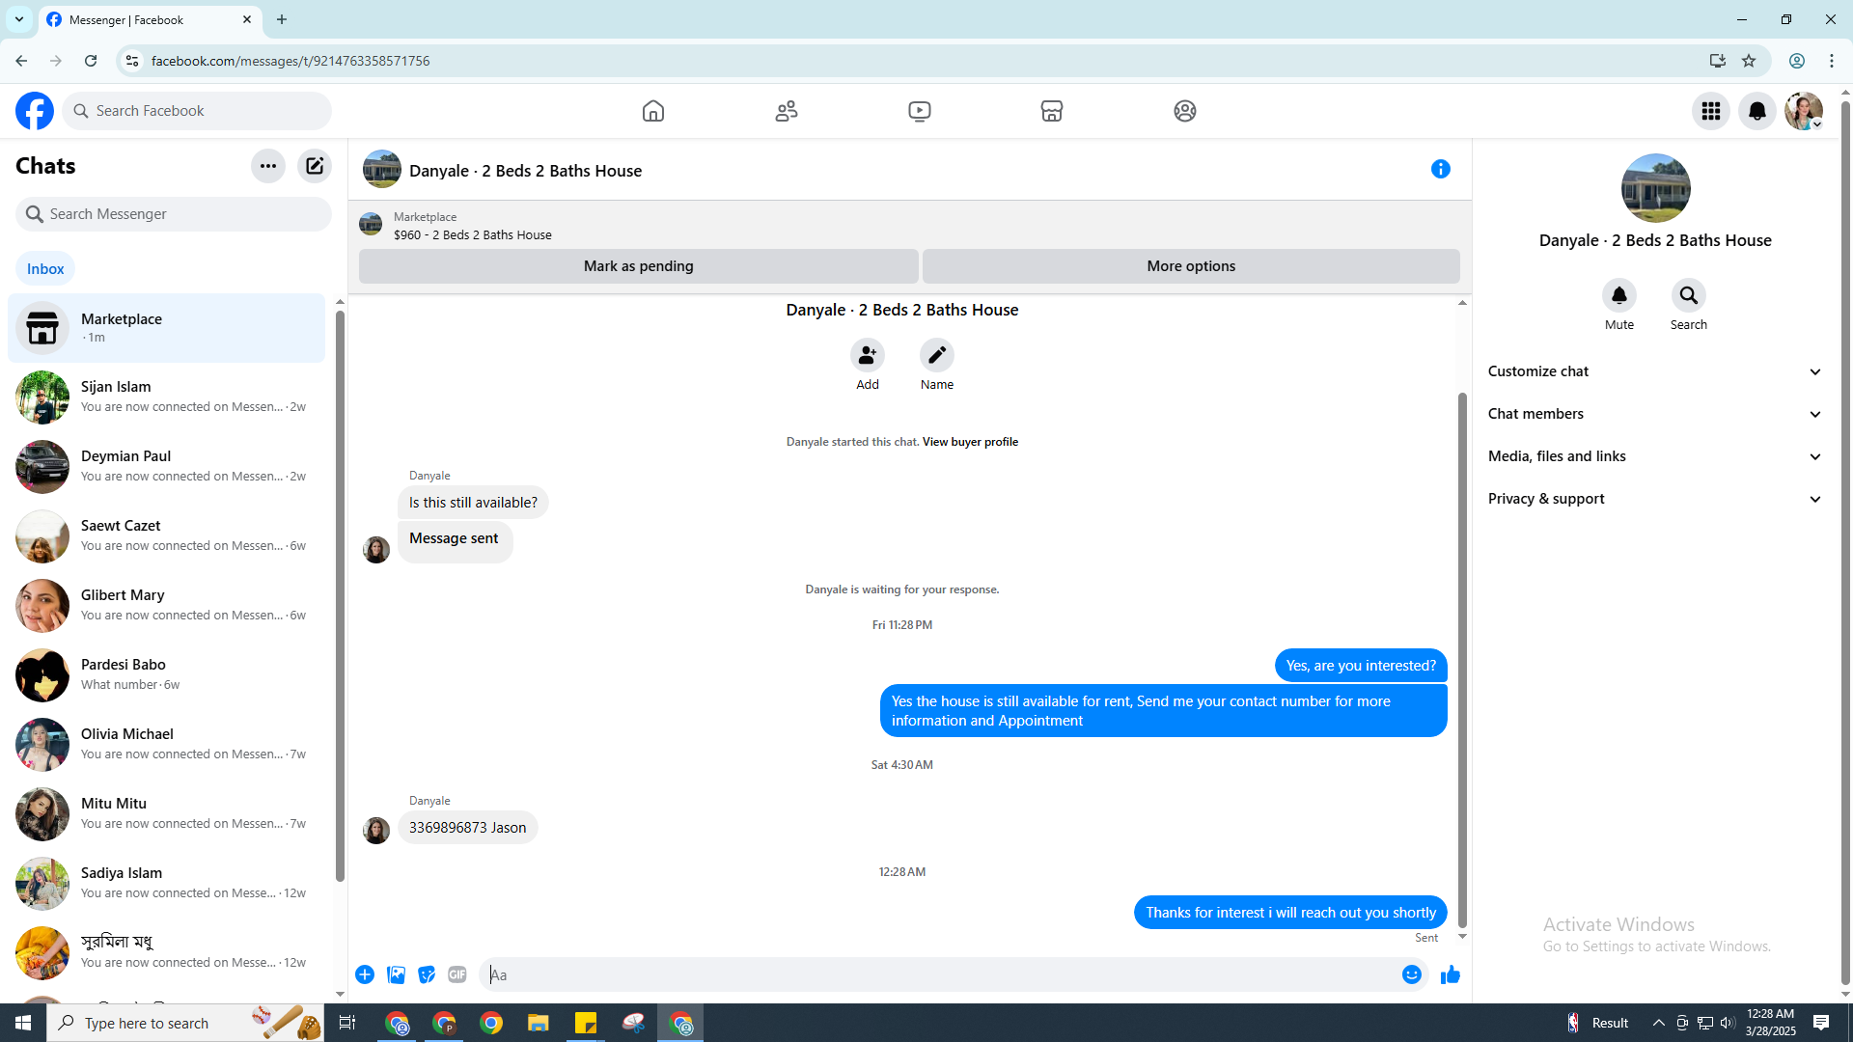Send a thumbs-up like
This screenshot has width=1853, height=1042.
tap(1451, 974)
